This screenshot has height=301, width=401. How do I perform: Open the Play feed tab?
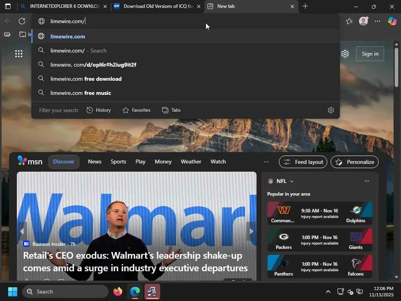click(141, 162)
